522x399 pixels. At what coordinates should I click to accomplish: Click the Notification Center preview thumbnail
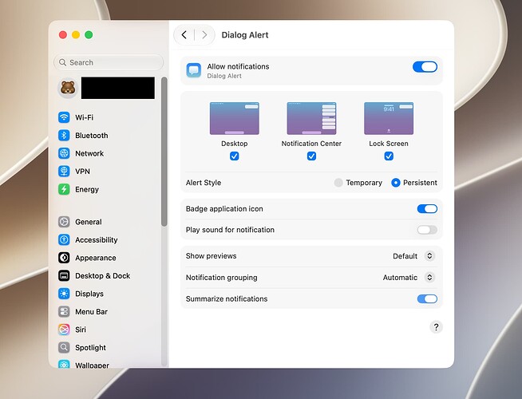pos(311,118)
